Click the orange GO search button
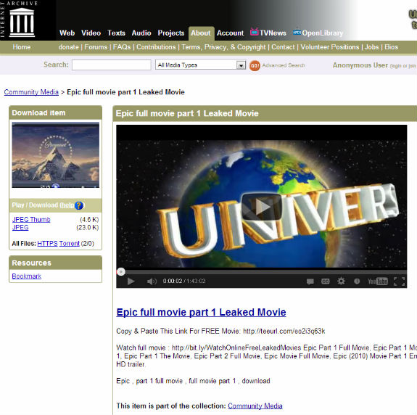417x415 pixels. point(255,65)
